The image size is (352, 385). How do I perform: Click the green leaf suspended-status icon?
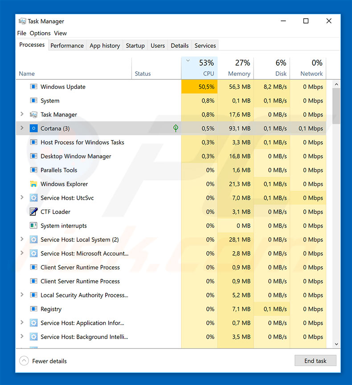176,128
